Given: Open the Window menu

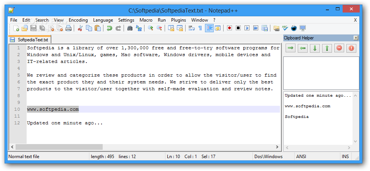Looking at the screenshot, I should tap(200, 20).
